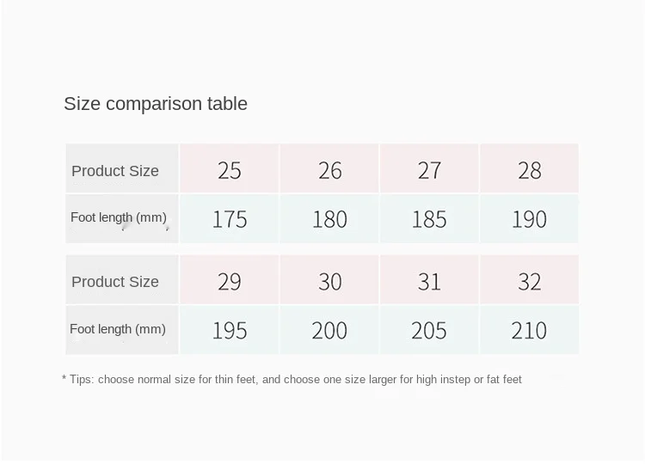Click the Size comparison table heading
Screen dimensions: 645x470
click(x=156, y=104)
